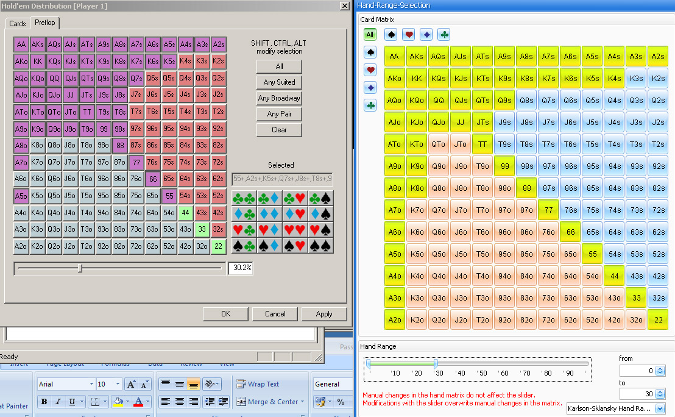Toggle the K3s hand in right Card Matrix

pos(636,79)
